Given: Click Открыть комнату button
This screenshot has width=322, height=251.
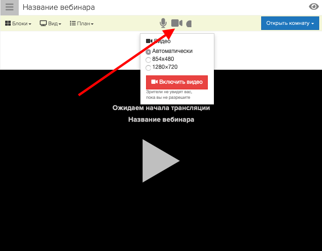Looking at the screenshot, I should click(290, 23).
